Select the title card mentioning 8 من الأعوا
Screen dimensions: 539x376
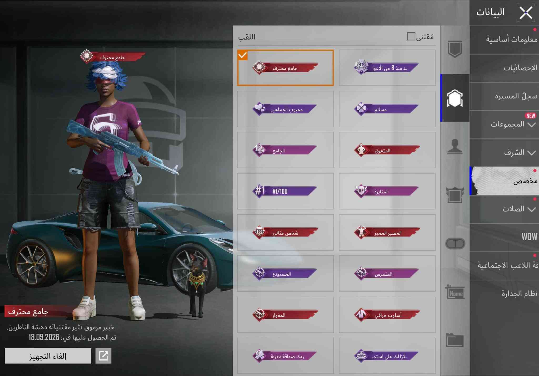(387, 68)
